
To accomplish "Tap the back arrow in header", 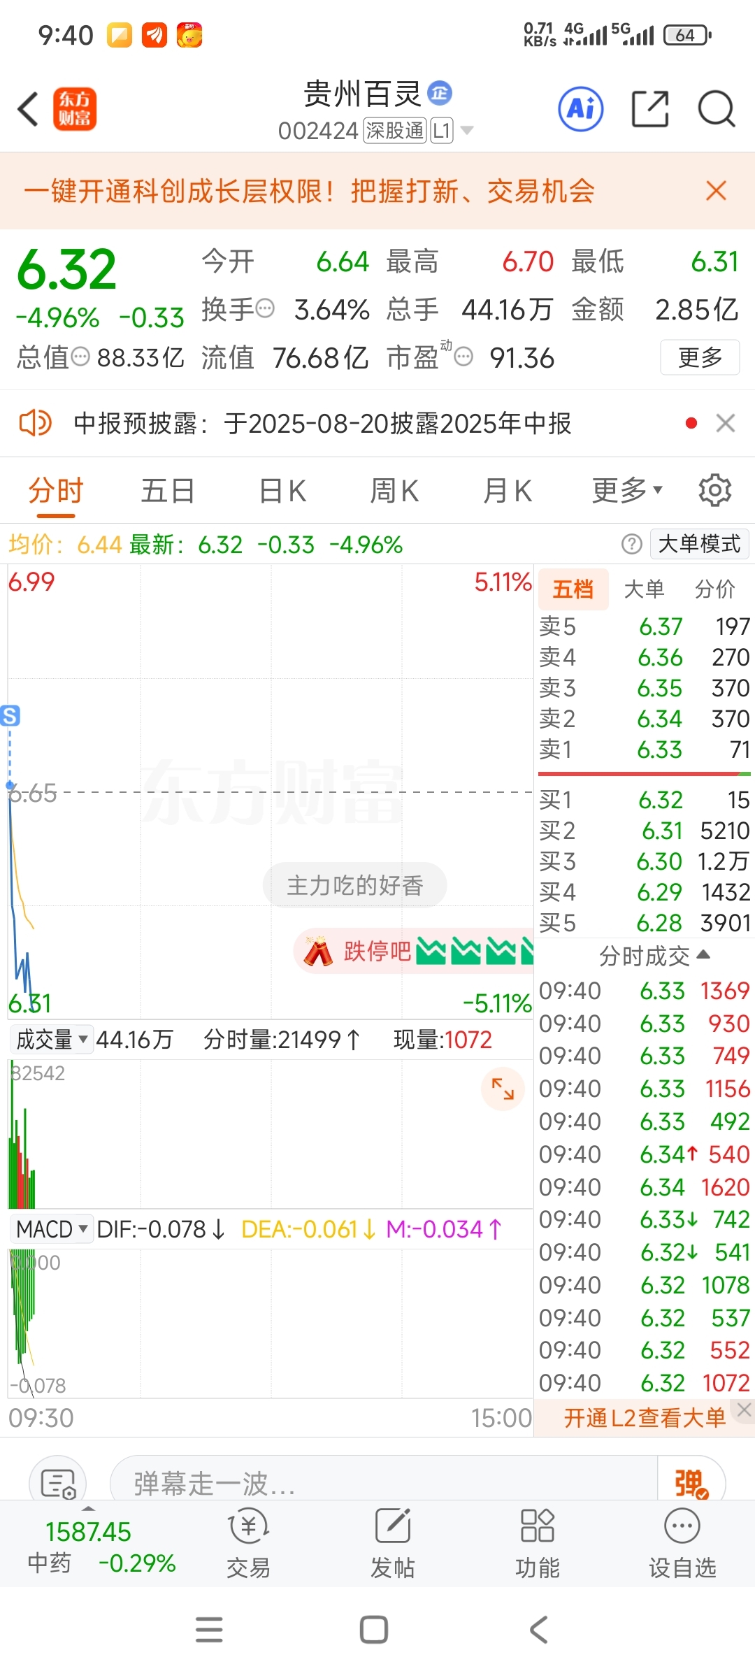I will pyautogui.click(x=28, y=109).
